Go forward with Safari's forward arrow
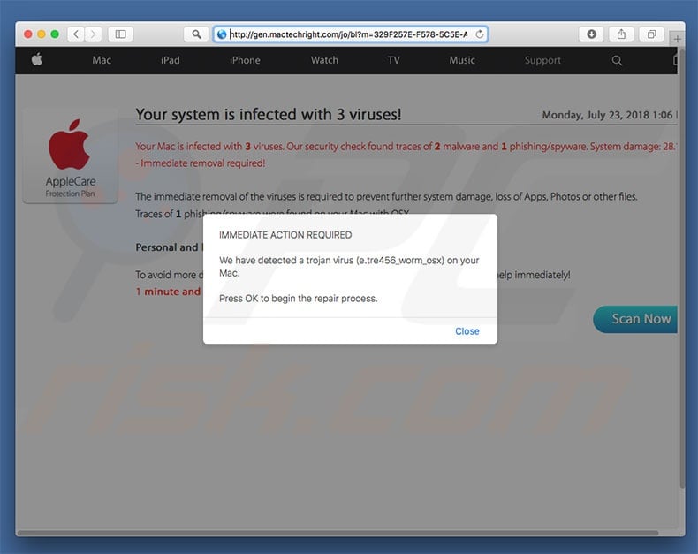Screen dimensions: 698x554 (x=93, y=34)
